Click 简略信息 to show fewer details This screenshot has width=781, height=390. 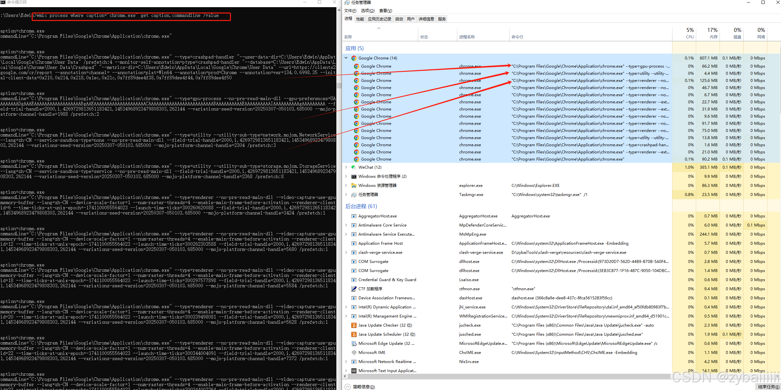tap(363, 387)
